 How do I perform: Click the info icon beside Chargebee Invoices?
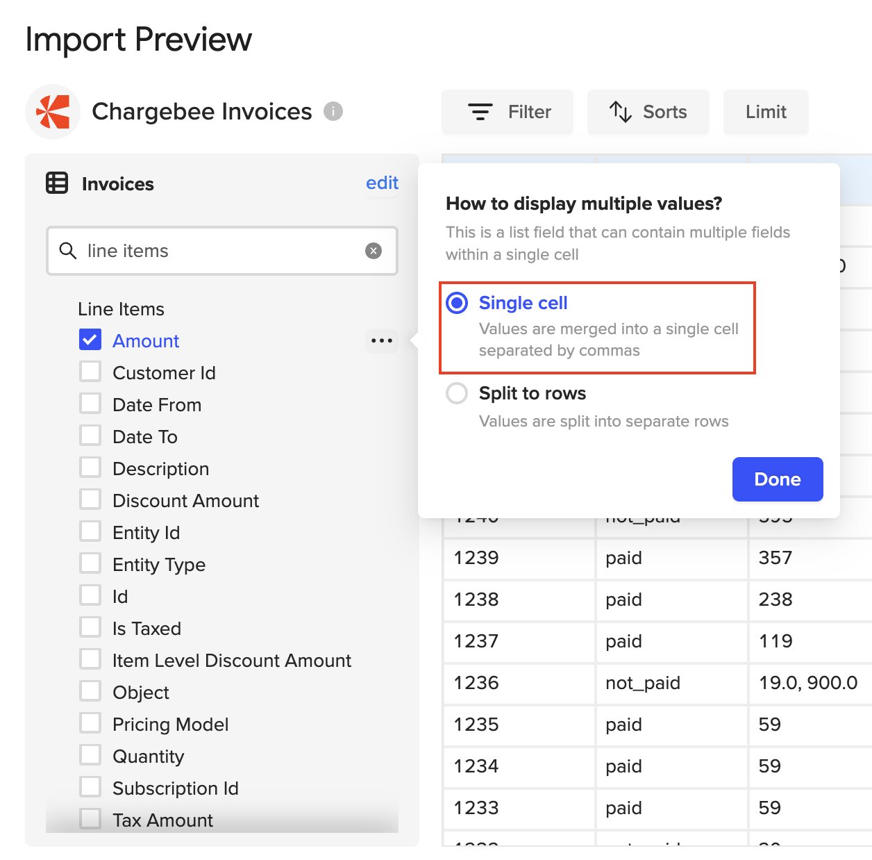point(333,111)
